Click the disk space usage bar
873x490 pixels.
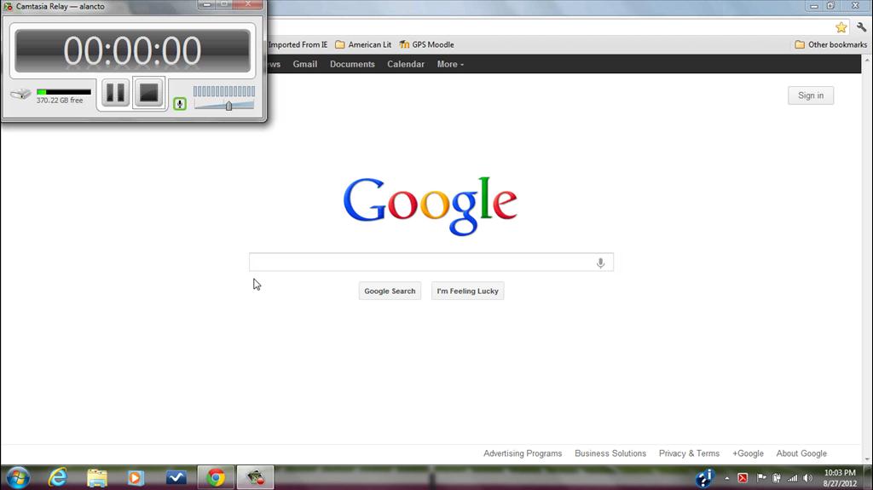(x=63, y=92)
